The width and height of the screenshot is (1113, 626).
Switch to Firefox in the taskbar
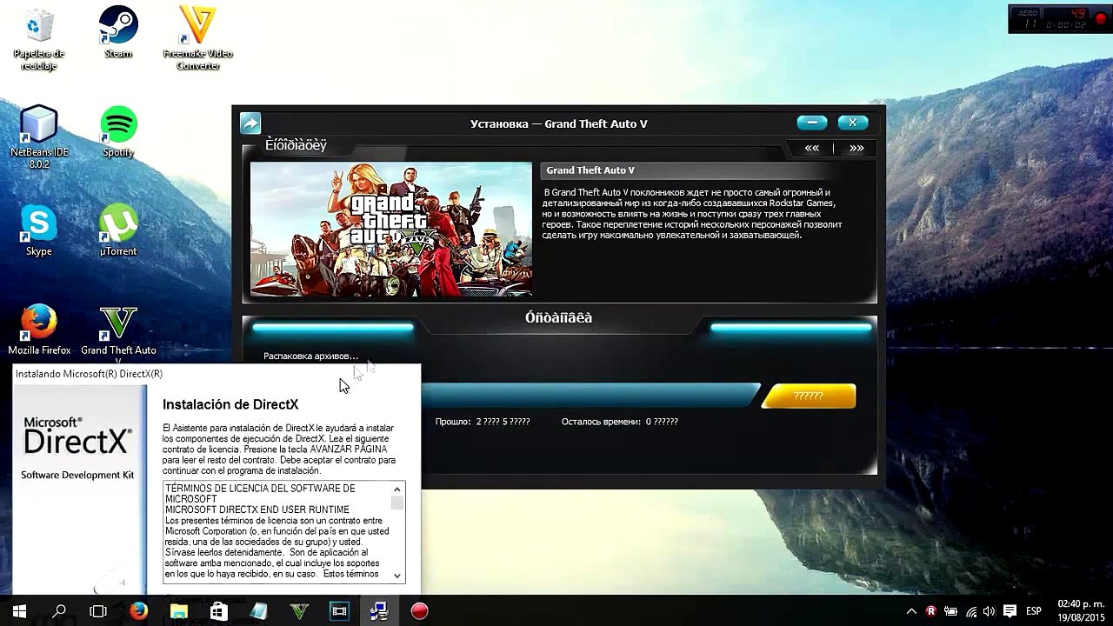139,611
